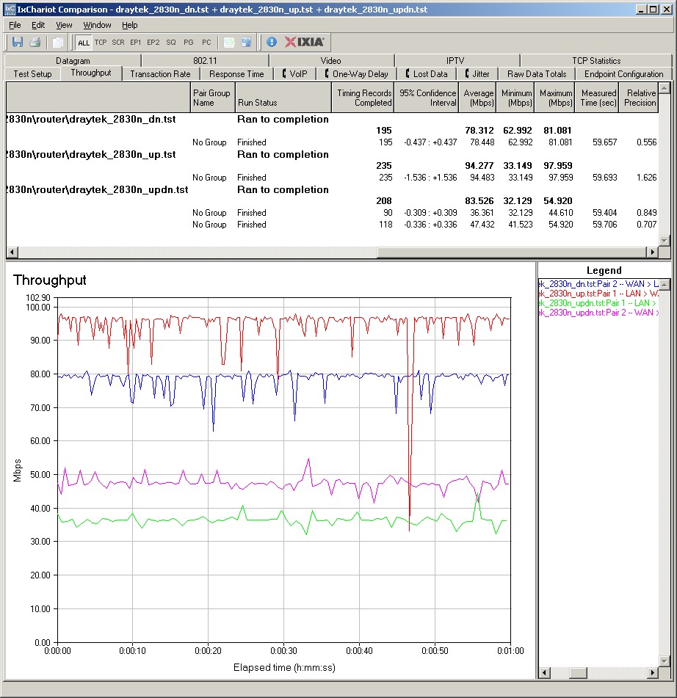Switch to the IPTV tab
This screenshot has height=698, width=677.
[x=456, y=60]
